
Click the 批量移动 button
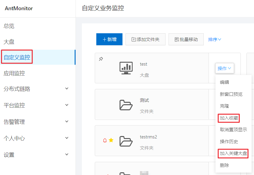[186, 39]
